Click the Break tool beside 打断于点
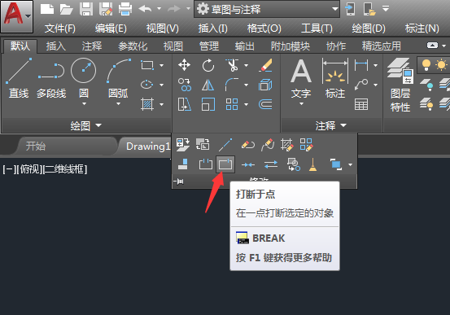The width and height of the screenshot is (450, 315). [x=206, y=164]
